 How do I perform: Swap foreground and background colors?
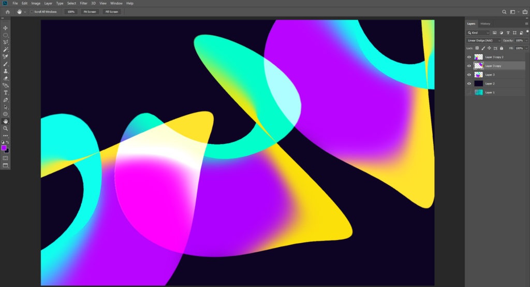point(8,142)
